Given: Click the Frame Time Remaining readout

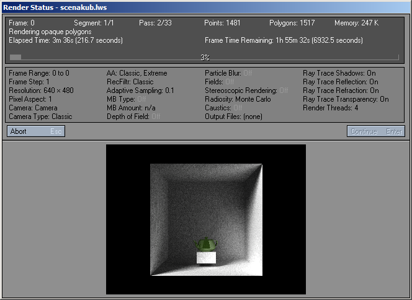Looking at the screenshot, I should point(284,40).
